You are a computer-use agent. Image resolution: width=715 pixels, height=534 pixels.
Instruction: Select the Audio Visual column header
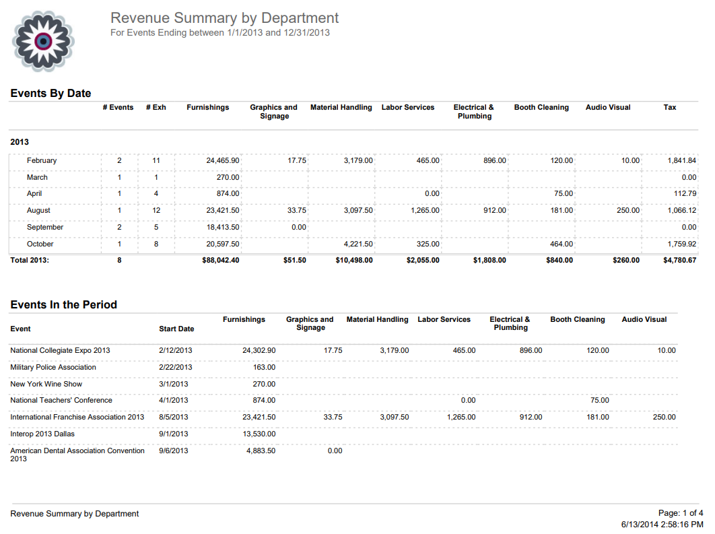pyautogui.click(x=607, y=107)
